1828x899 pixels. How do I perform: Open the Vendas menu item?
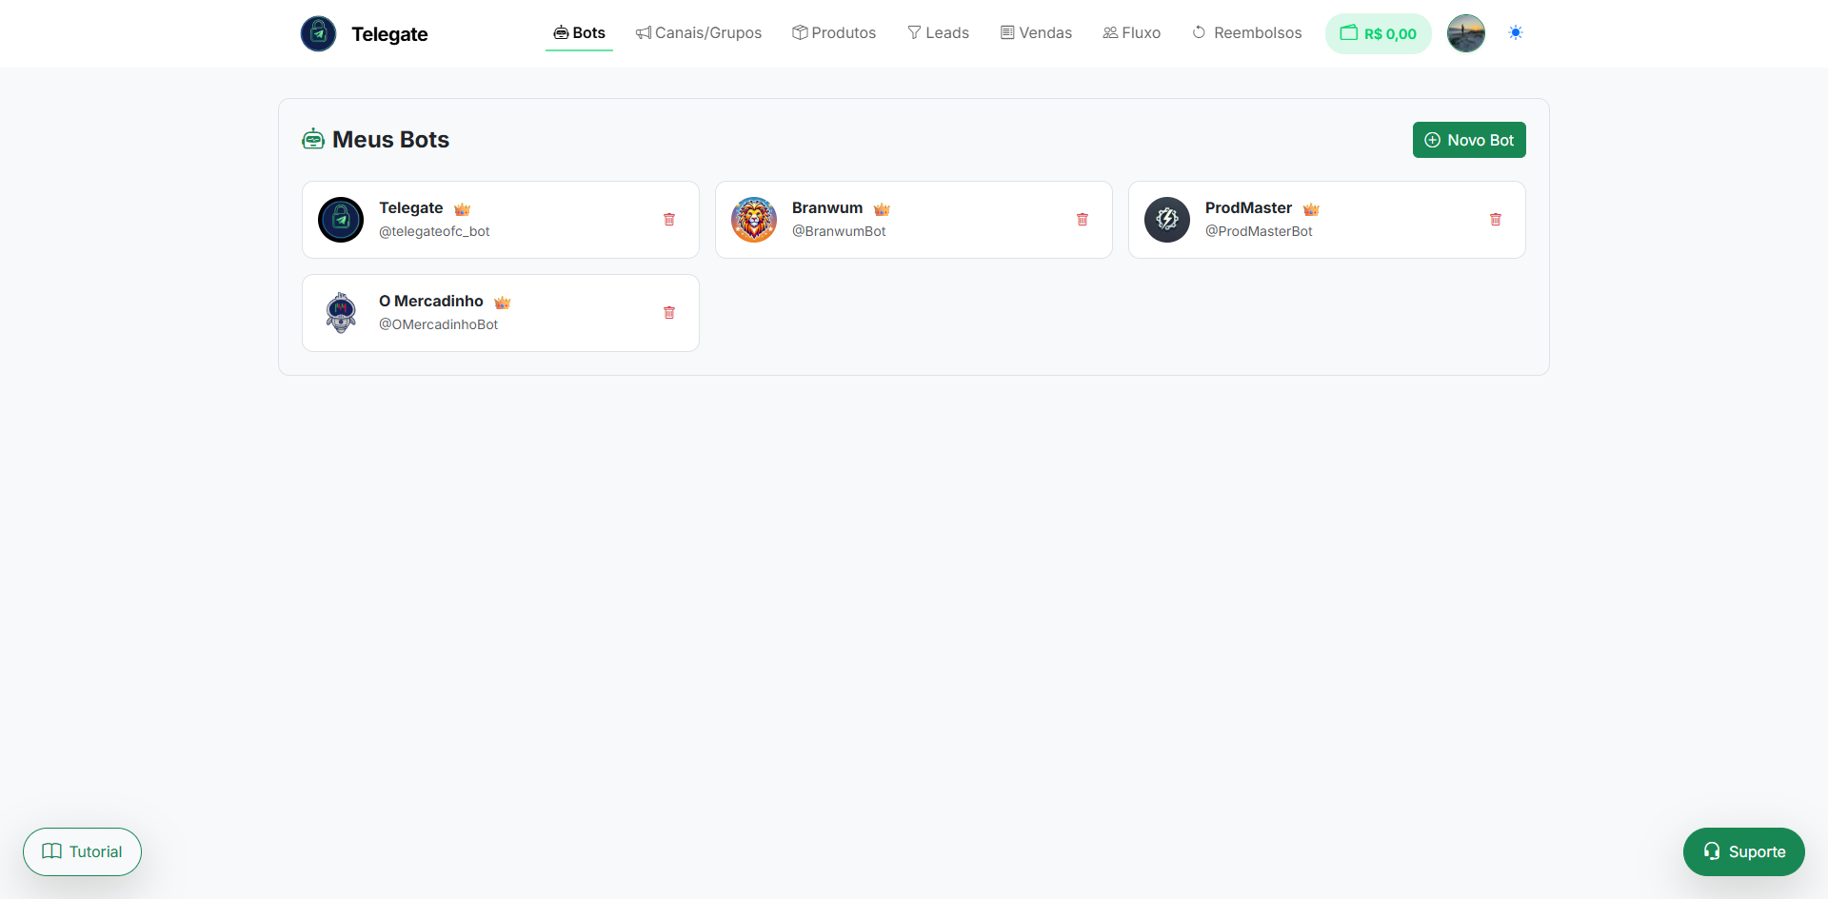click(x=1036, y=32)
